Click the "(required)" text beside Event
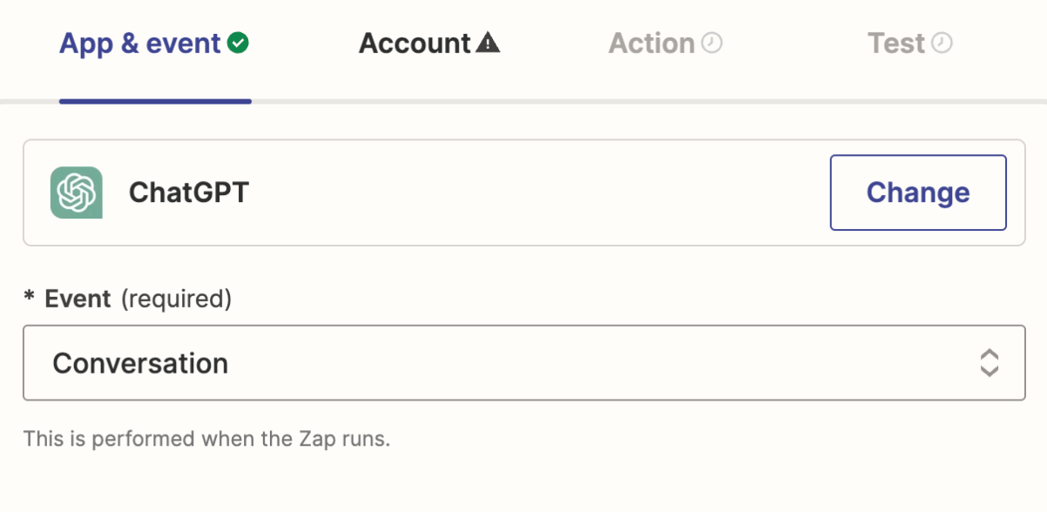This screenshot has width=1047, height=512. [x=176, y=300]
